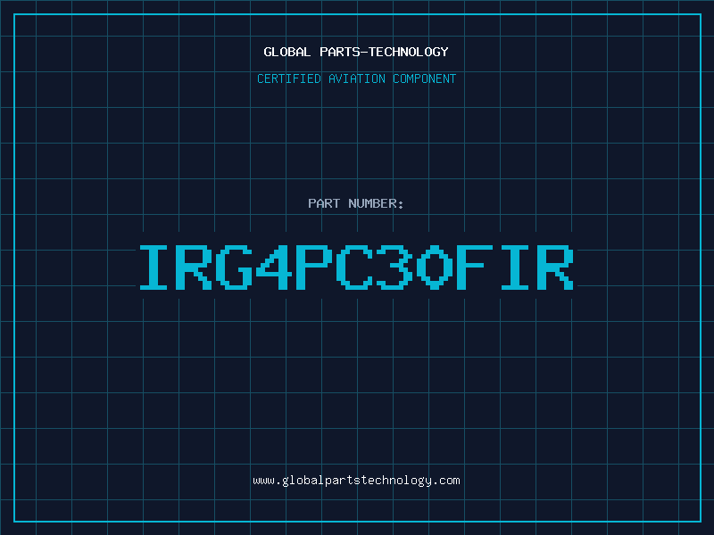Click the word GLOBAL in the header
This screenshot has height=535, width=714.
[287, 52]
